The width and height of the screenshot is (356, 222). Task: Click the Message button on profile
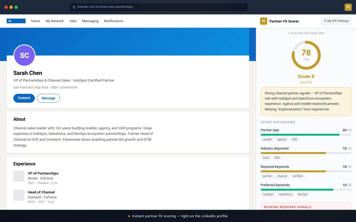[48, 98]
